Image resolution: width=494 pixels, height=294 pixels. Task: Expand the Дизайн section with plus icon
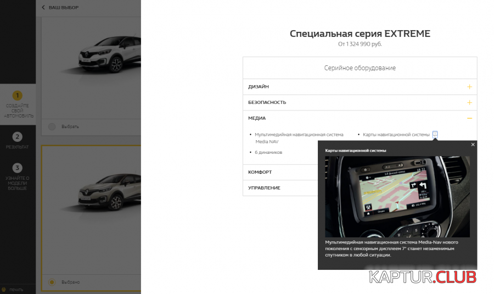tap(469, 87)
